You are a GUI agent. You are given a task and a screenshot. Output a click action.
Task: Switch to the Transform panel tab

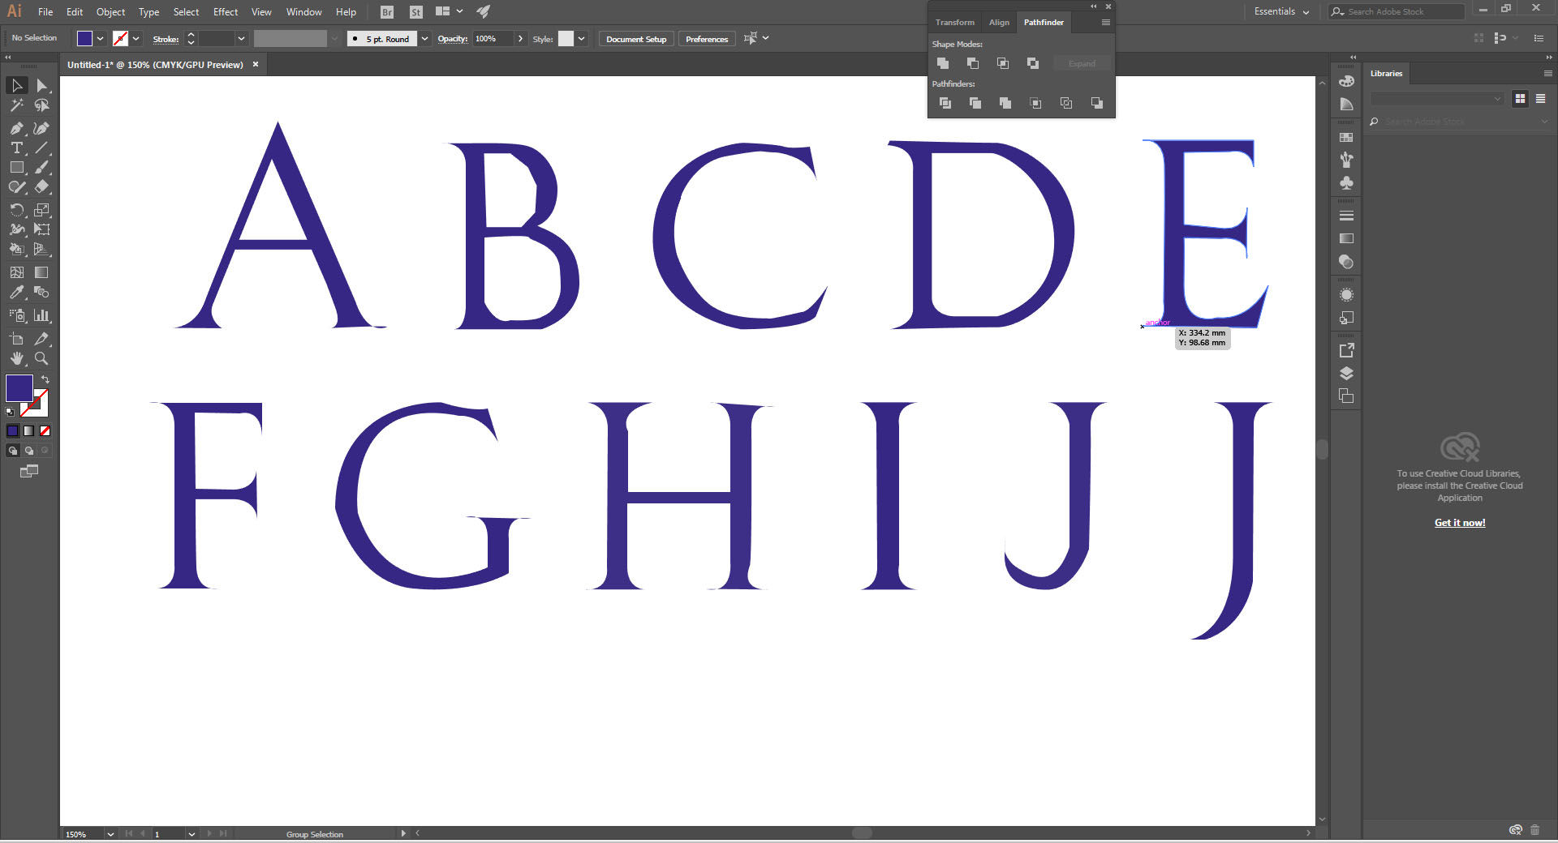[x=954, y=22]
